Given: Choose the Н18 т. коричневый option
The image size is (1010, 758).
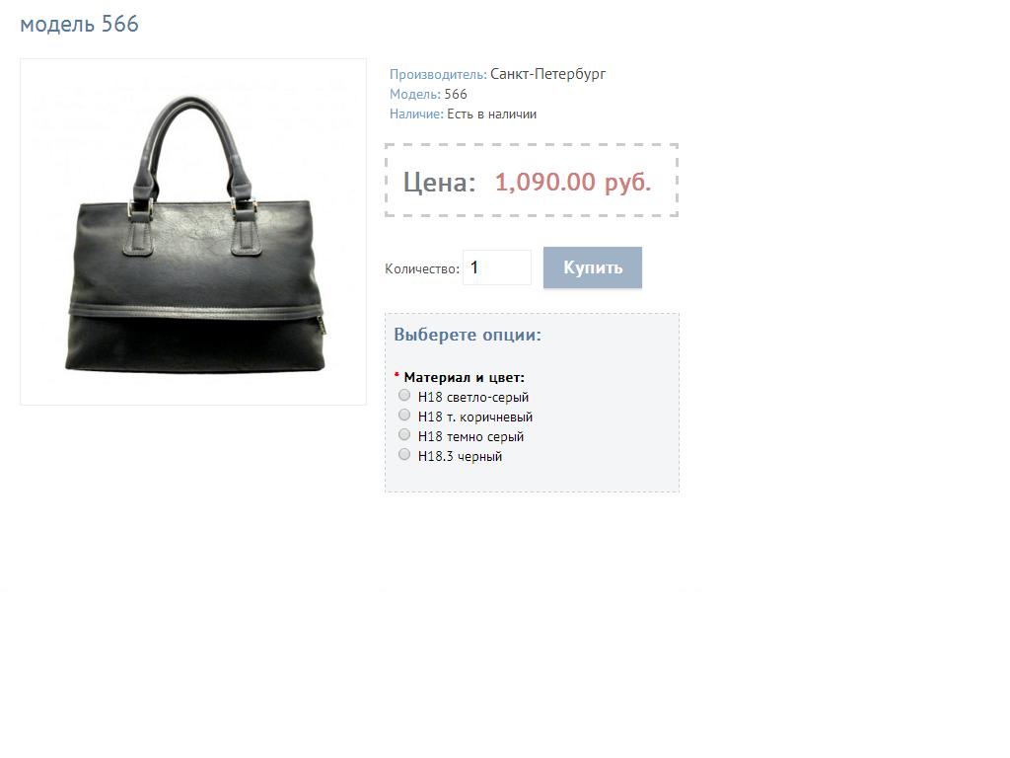Looking at the screenshot, I should [403, 416].
